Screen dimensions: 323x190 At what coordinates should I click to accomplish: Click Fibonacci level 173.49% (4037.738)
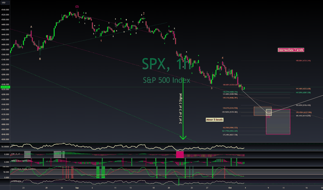(x=230, y=135)
